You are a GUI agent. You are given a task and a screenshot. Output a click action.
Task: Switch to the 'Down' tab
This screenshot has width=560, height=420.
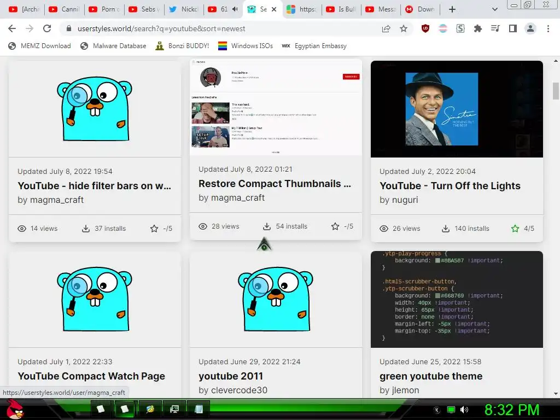[421, 9]
